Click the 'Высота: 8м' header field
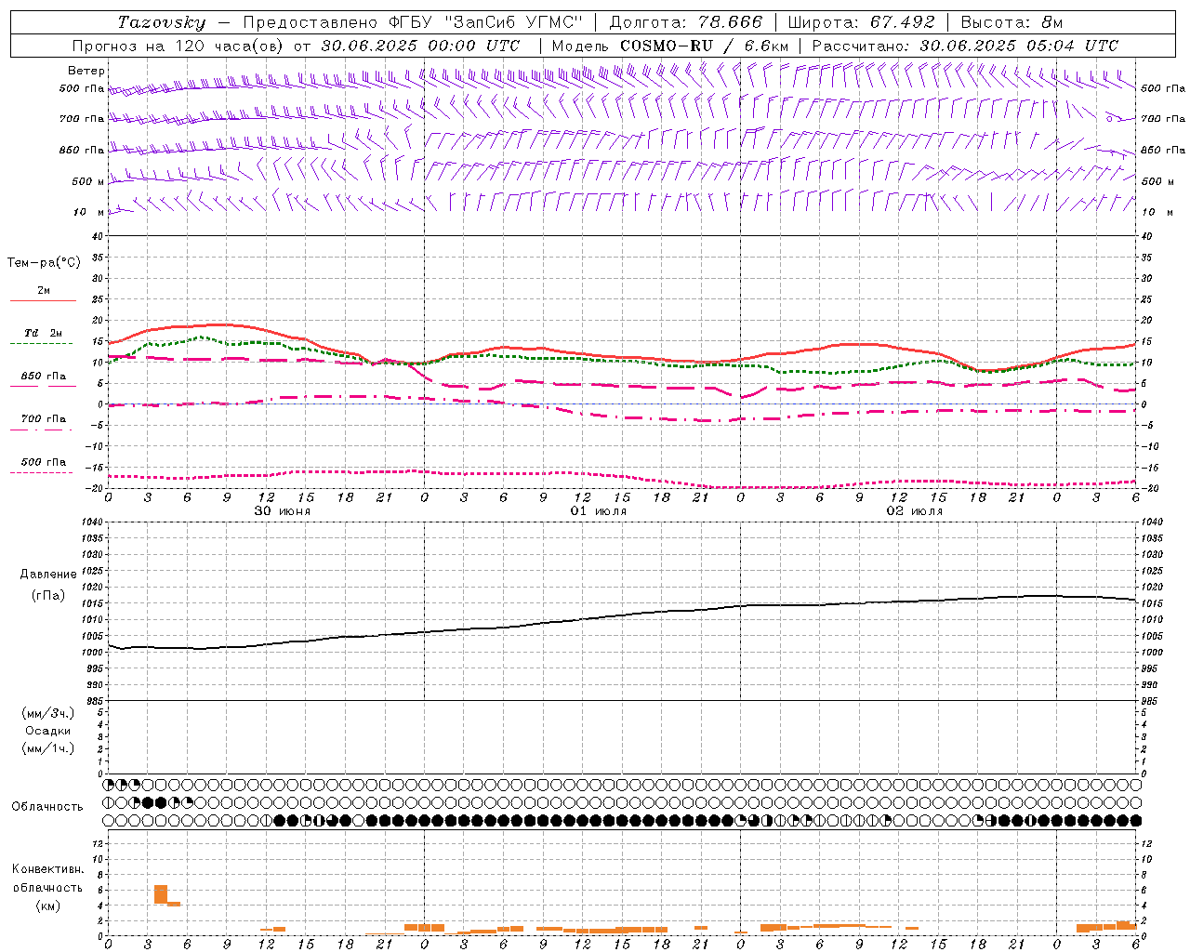The image size is (1190, 952). pos(1011,22)
